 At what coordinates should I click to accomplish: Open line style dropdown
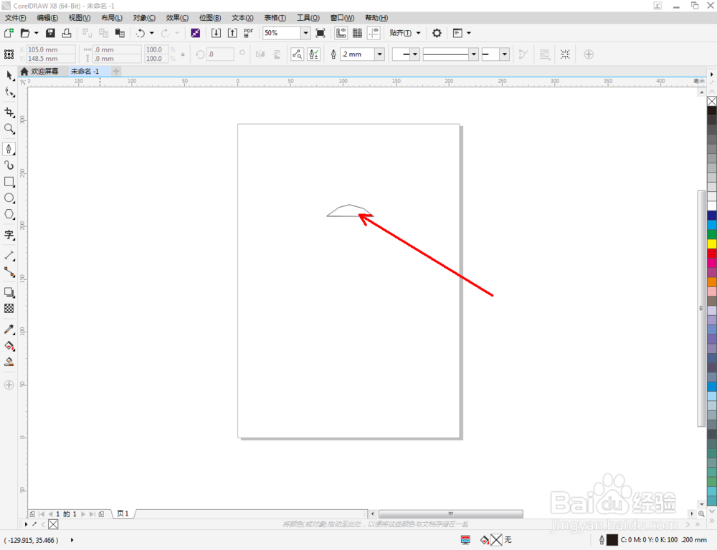point(474,54)
